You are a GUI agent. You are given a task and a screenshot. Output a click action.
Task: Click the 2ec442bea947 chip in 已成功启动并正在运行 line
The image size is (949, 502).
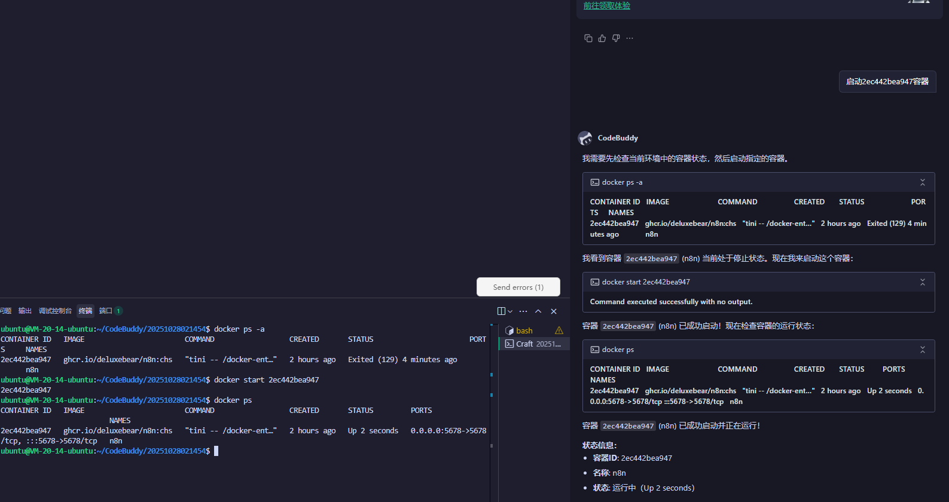(x=628, y=426)
